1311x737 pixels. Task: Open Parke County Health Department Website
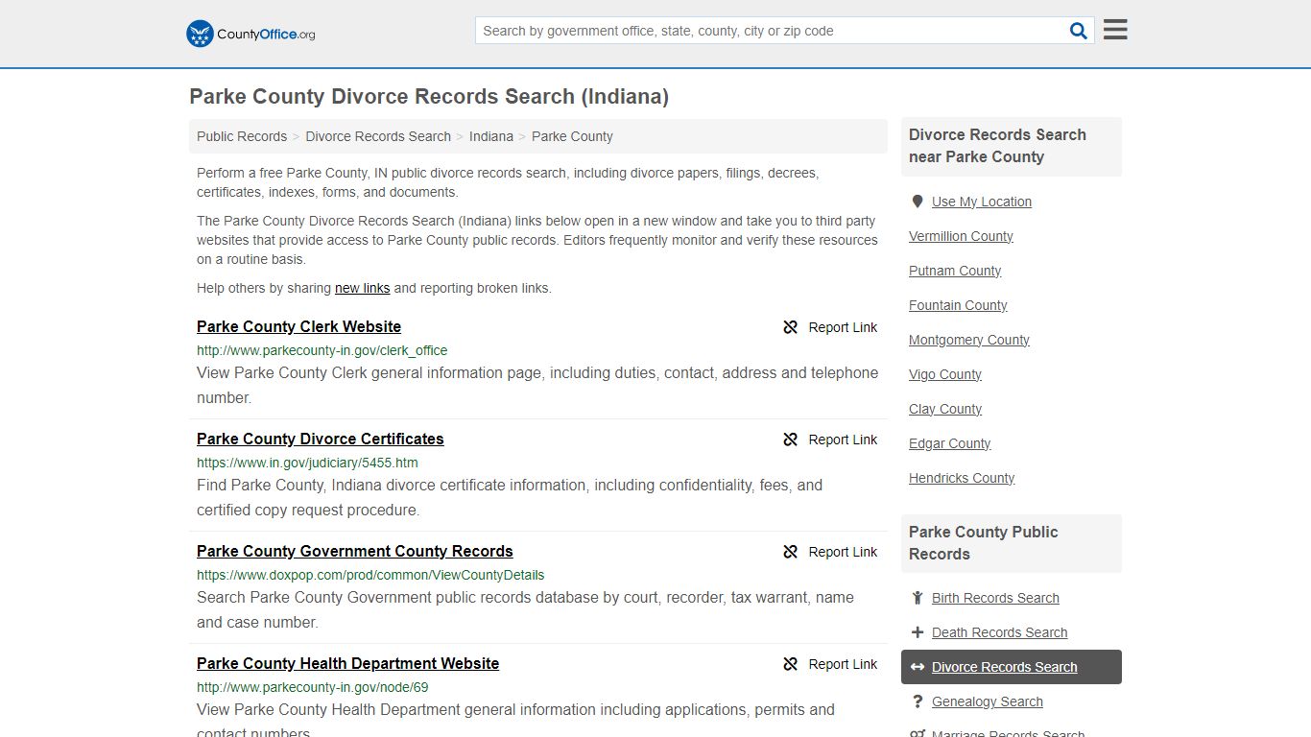click(348, 663)
